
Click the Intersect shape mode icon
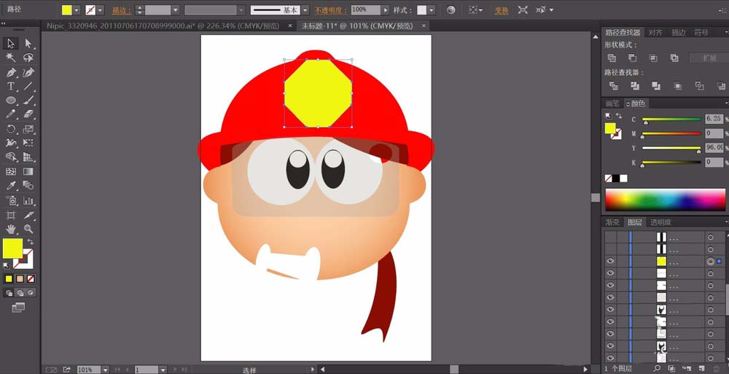coord(653,58)
